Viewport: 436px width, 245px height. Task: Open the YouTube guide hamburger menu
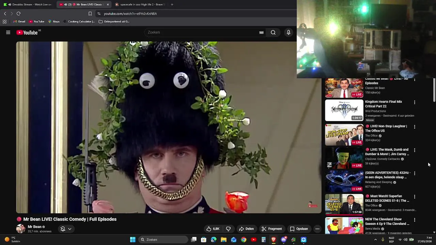(x=8, y=32)
